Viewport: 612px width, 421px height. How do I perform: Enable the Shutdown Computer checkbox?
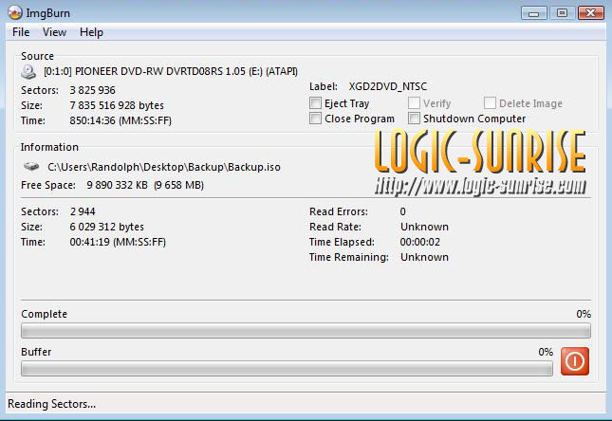(414, 119)
